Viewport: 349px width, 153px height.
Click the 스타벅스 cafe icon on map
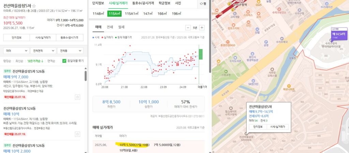pos(248,12)
